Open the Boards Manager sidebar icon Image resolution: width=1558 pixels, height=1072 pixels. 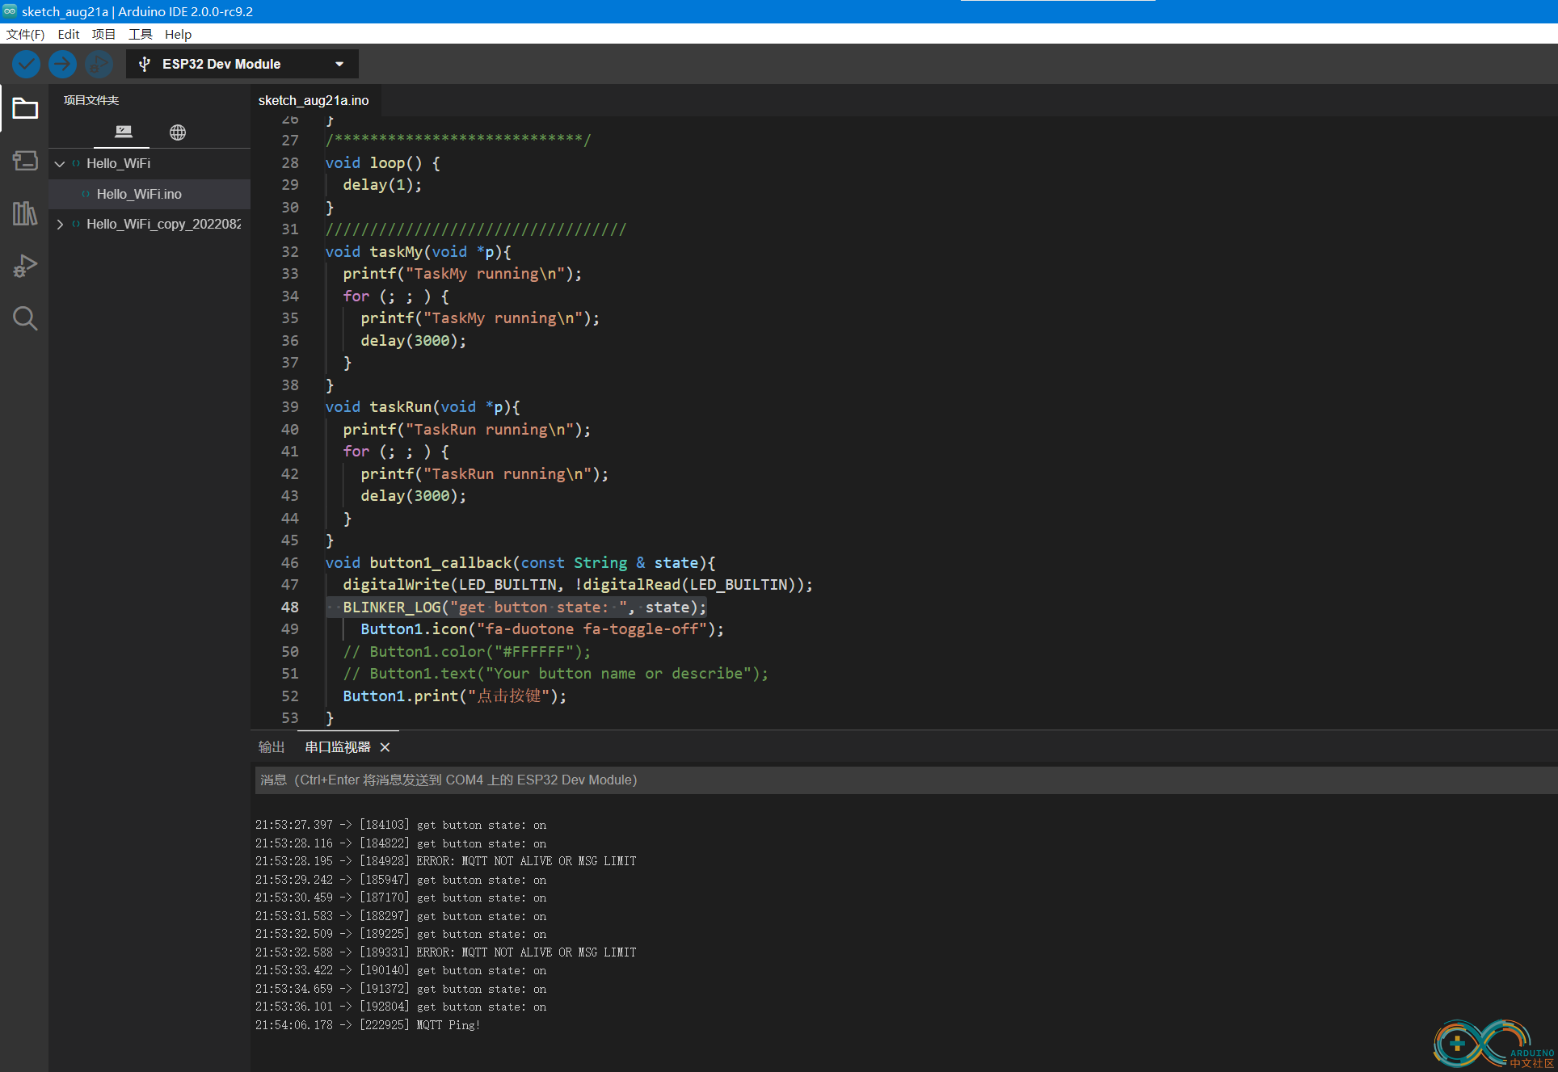coord(25,161)
